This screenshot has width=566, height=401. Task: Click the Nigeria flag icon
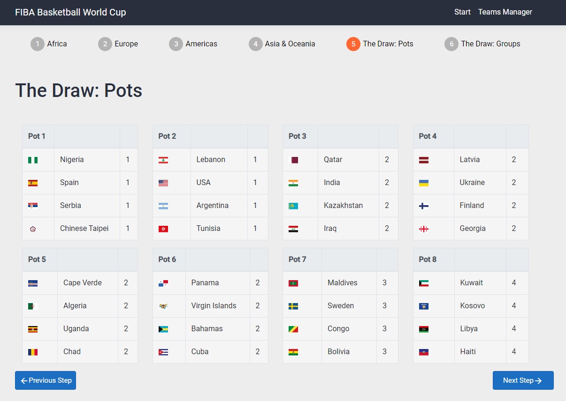(33, 160)
